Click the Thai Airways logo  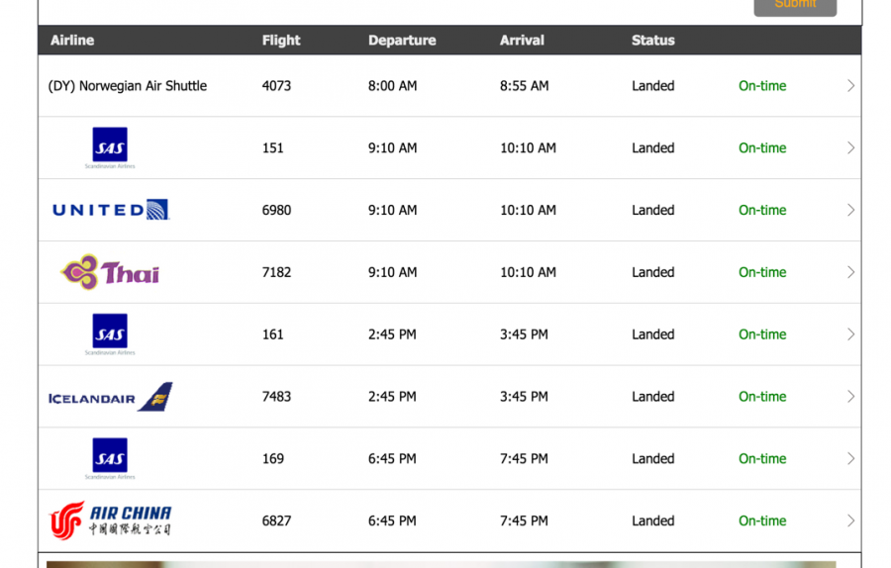[110, 272]
